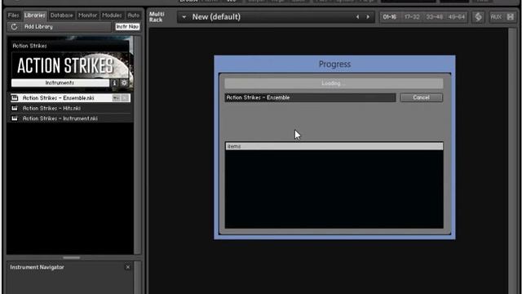Click the rack vertical scrollbar
The image size is (522, 294).
(x=511, y=160)
